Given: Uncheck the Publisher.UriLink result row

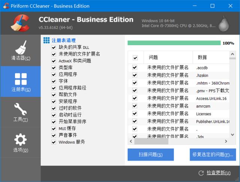Looking at the screenshot, I should pyautogui.click(x=135, y=121).
